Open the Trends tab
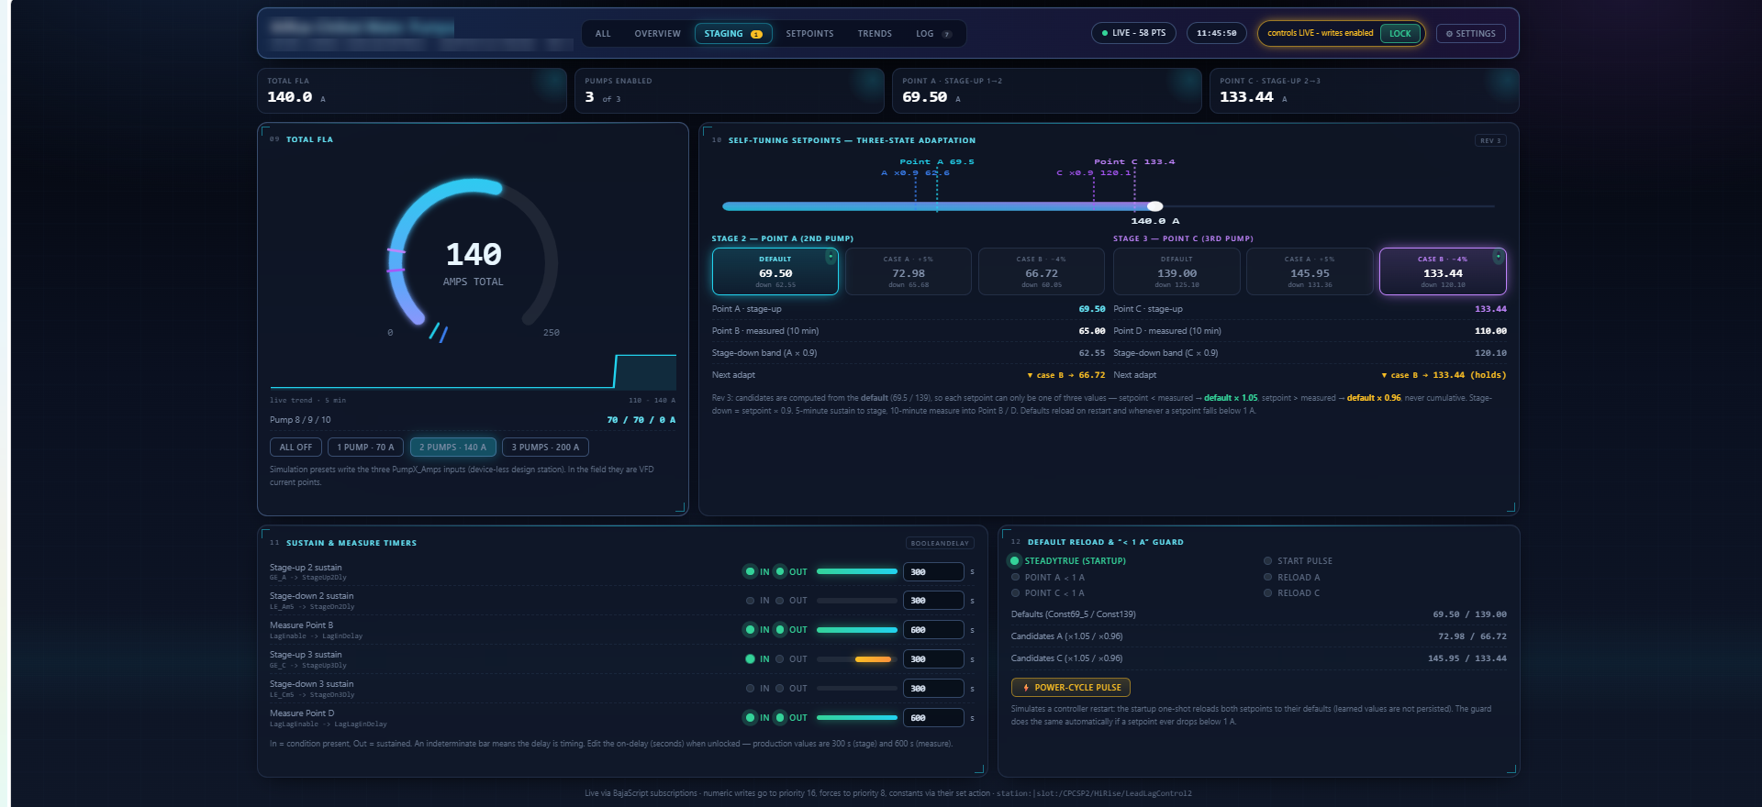The width and height of the screenshot is (1762, 807). point(875,34)
